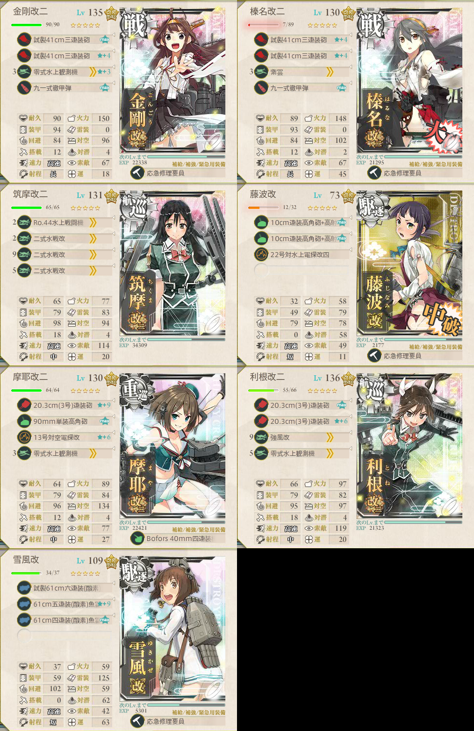Click Yukikaze's emergency repair personnel label

(x=166, y=721)
